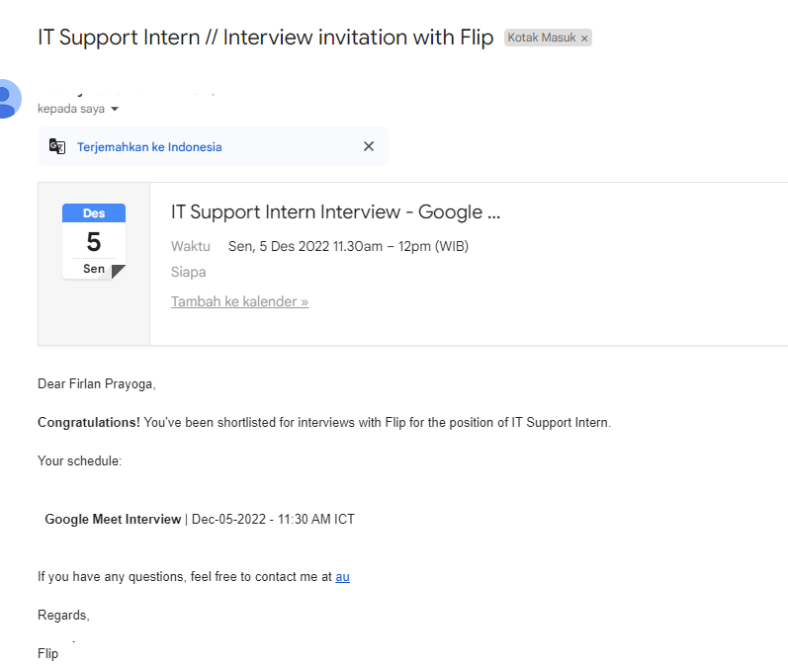The width and height of the screenshot is (788, 665).
Task: Click the 'Flip' signature text
Action: (x=47, y=653)
